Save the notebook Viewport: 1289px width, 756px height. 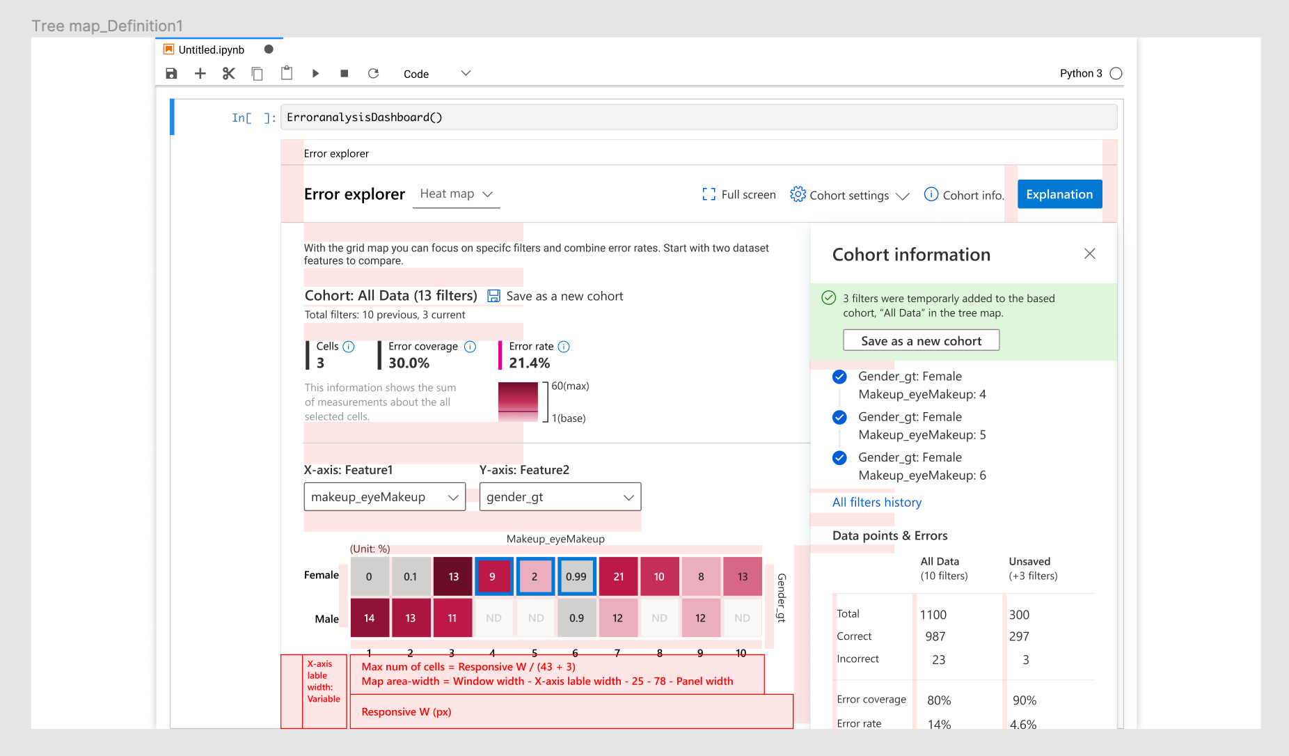pyautogui.click(x=171, y=73)
